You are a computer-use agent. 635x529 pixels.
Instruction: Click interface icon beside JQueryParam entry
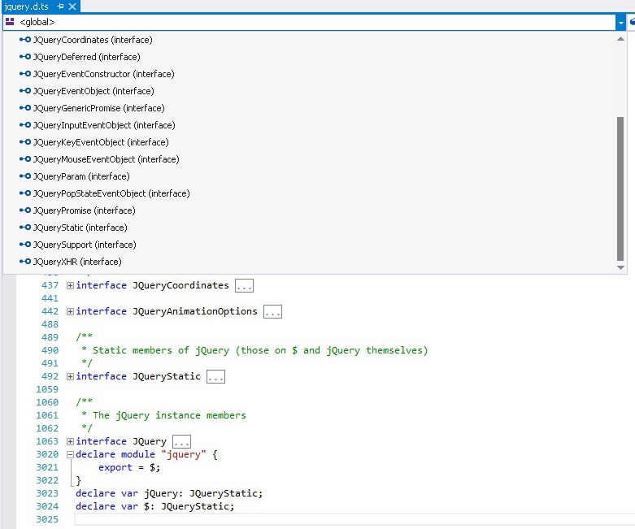[25, 176]
